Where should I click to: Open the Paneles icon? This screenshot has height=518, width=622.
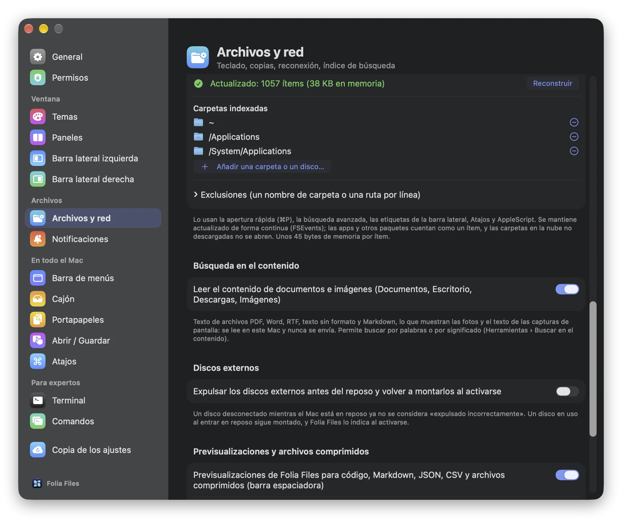38,138
